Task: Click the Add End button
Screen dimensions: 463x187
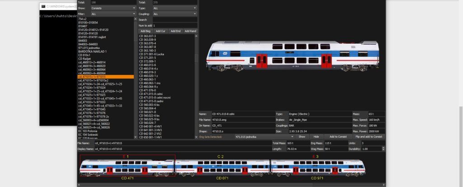Action: click(175, 31)
